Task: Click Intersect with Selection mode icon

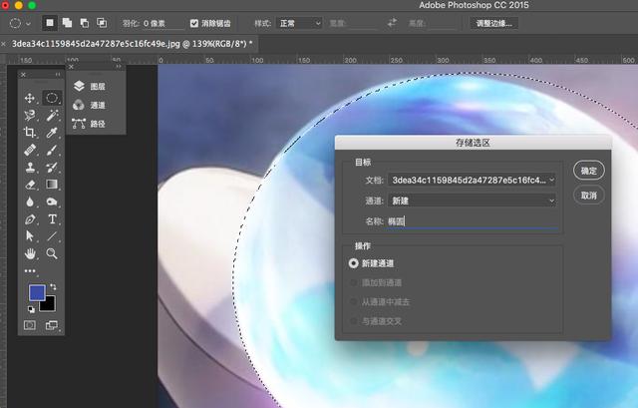Action: pyautogui.click(x=102, y=23)
